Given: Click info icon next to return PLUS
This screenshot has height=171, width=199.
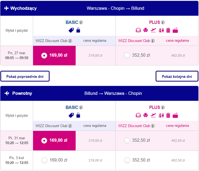Looking at the screenshot, I should tap(163, 107).
